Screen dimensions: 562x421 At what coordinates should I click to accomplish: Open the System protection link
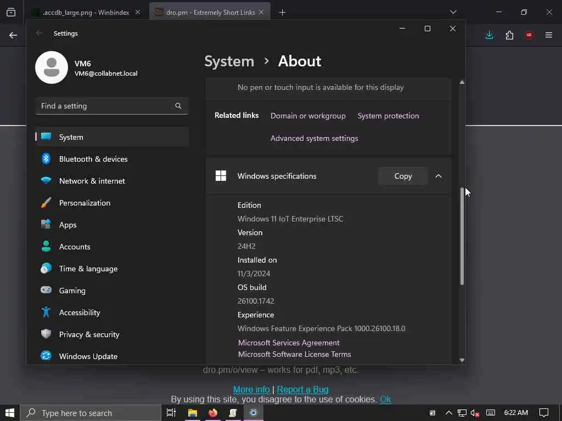tap(388, 116)
